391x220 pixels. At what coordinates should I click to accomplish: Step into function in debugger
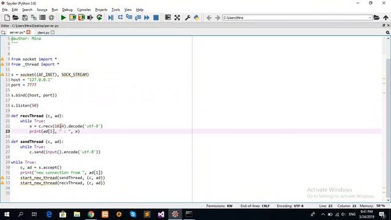pos(129,18)
